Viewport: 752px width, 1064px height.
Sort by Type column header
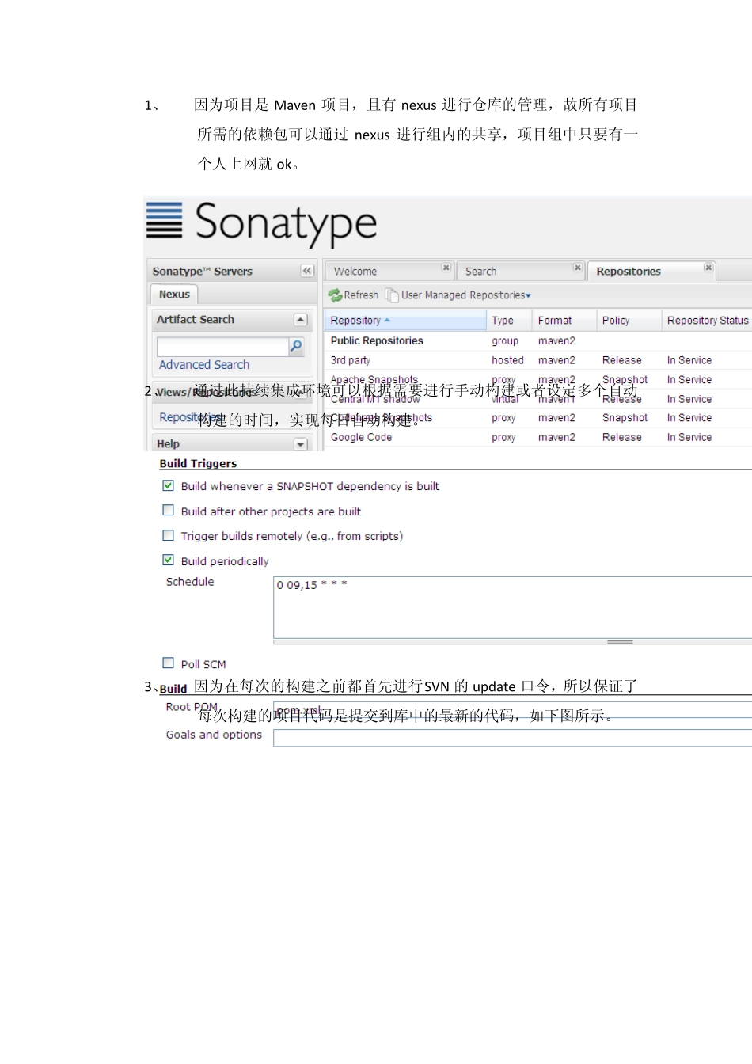[x=509, y=321]
